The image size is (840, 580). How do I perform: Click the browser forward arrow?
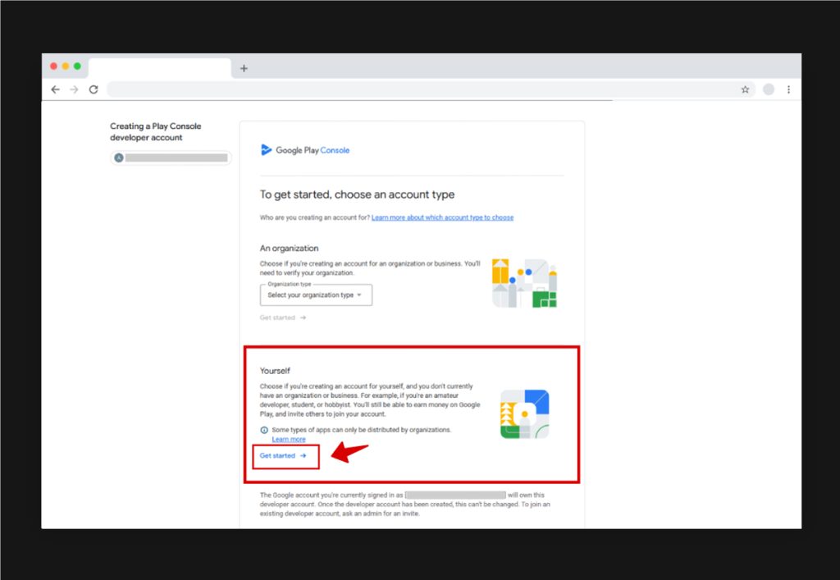click(74, 89)
